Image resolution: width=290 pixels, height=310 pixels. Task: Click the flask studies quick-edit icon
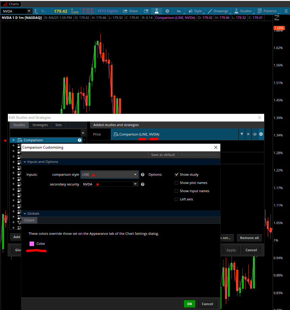(157, 11)
